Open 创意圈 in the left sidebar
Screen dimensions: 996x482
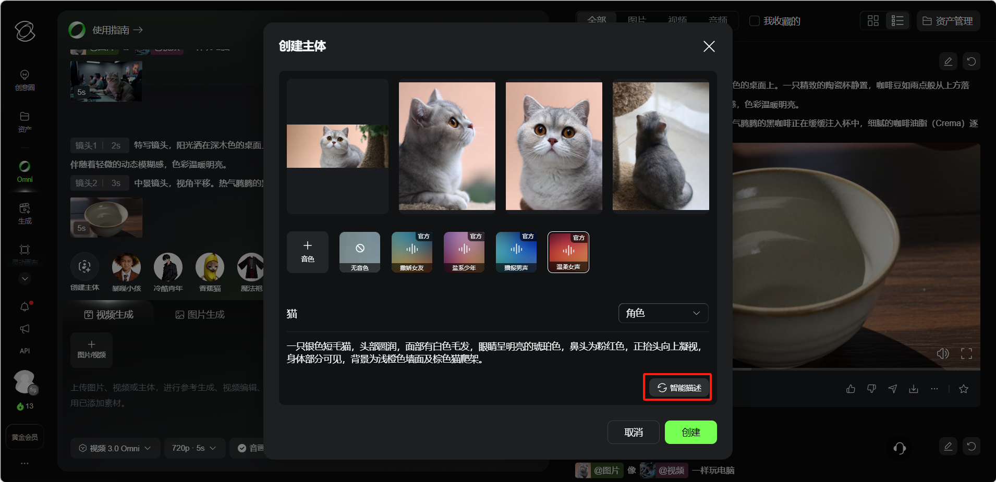coord(25,80)
